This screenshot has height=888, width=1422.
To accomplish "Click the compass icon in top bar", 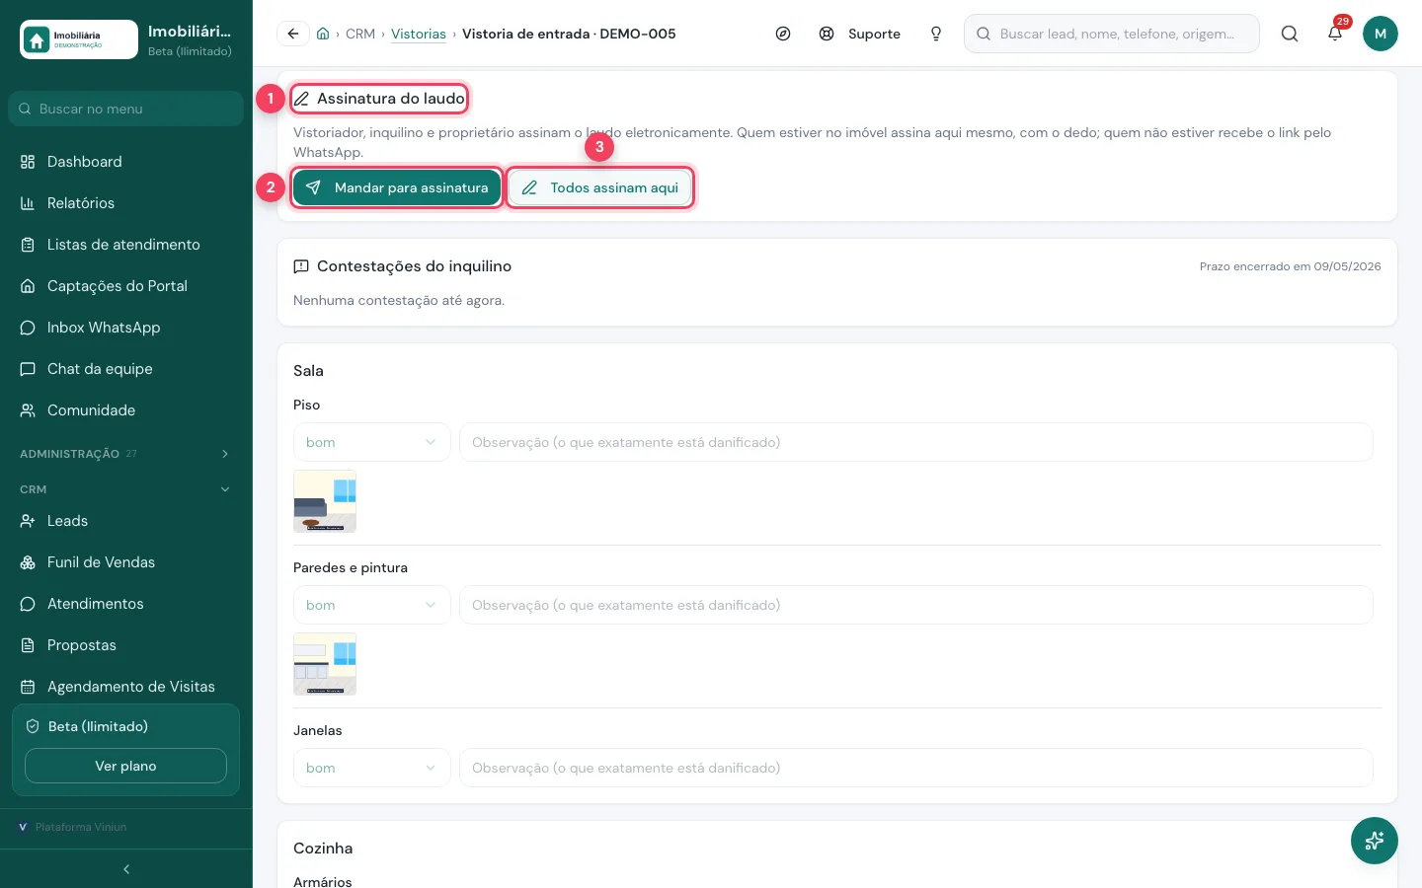I will coord(783,34).
